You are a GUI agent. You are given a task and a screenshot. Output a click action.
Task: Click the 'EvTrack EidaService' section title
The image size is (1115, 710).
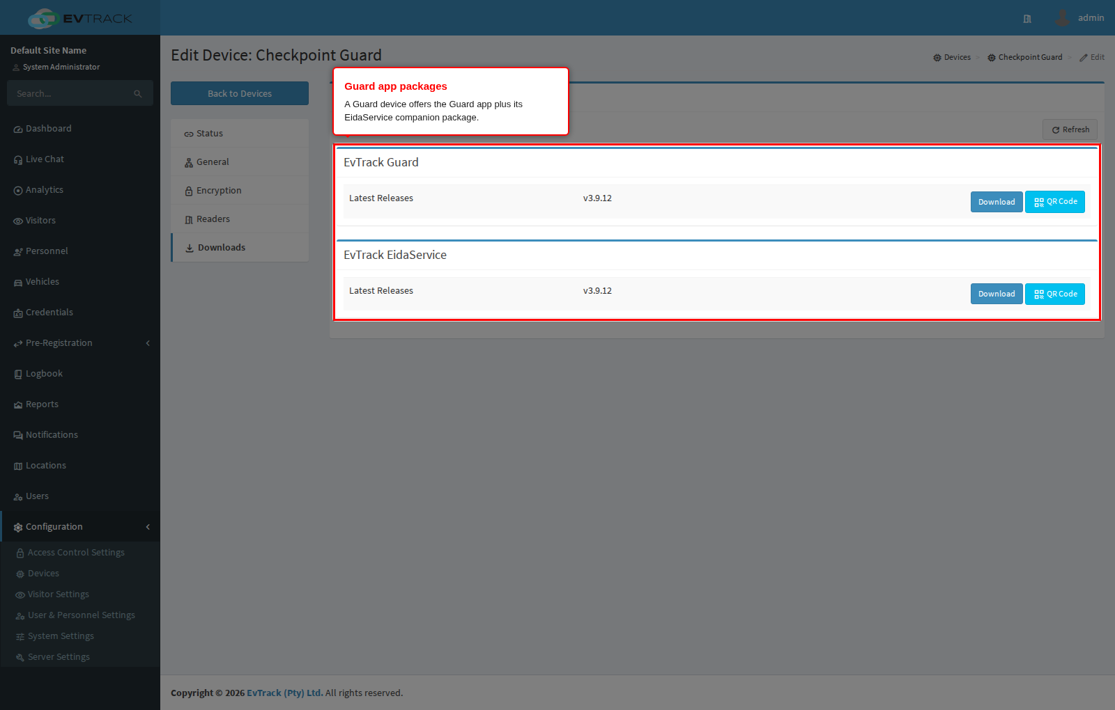[395, 255]
